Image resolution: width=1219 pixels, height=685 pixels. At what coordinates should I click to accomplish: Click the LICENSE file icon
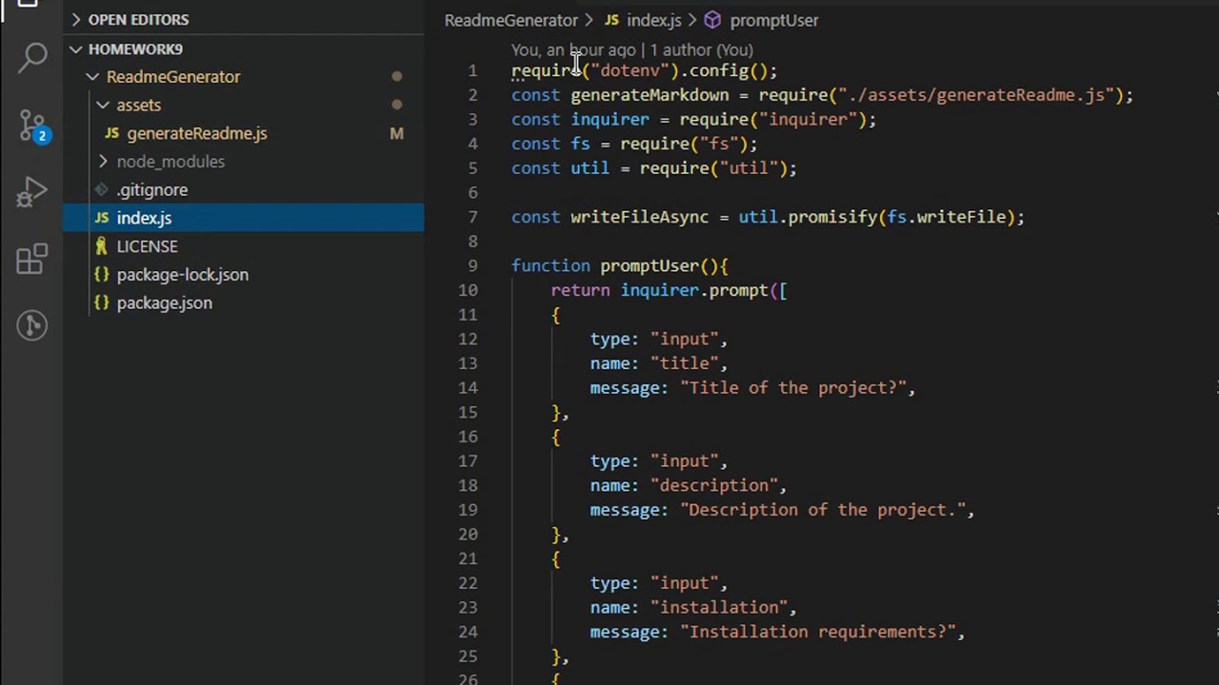pyautogui.click(x=102, y=246)
